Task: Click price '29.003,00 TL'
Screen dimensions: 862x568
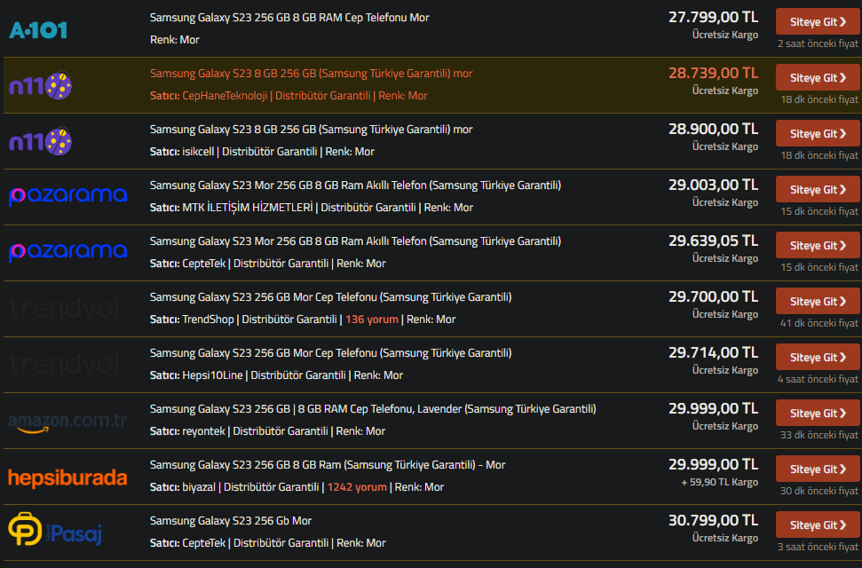Action: pyautogui.click(x=713, y=185)
